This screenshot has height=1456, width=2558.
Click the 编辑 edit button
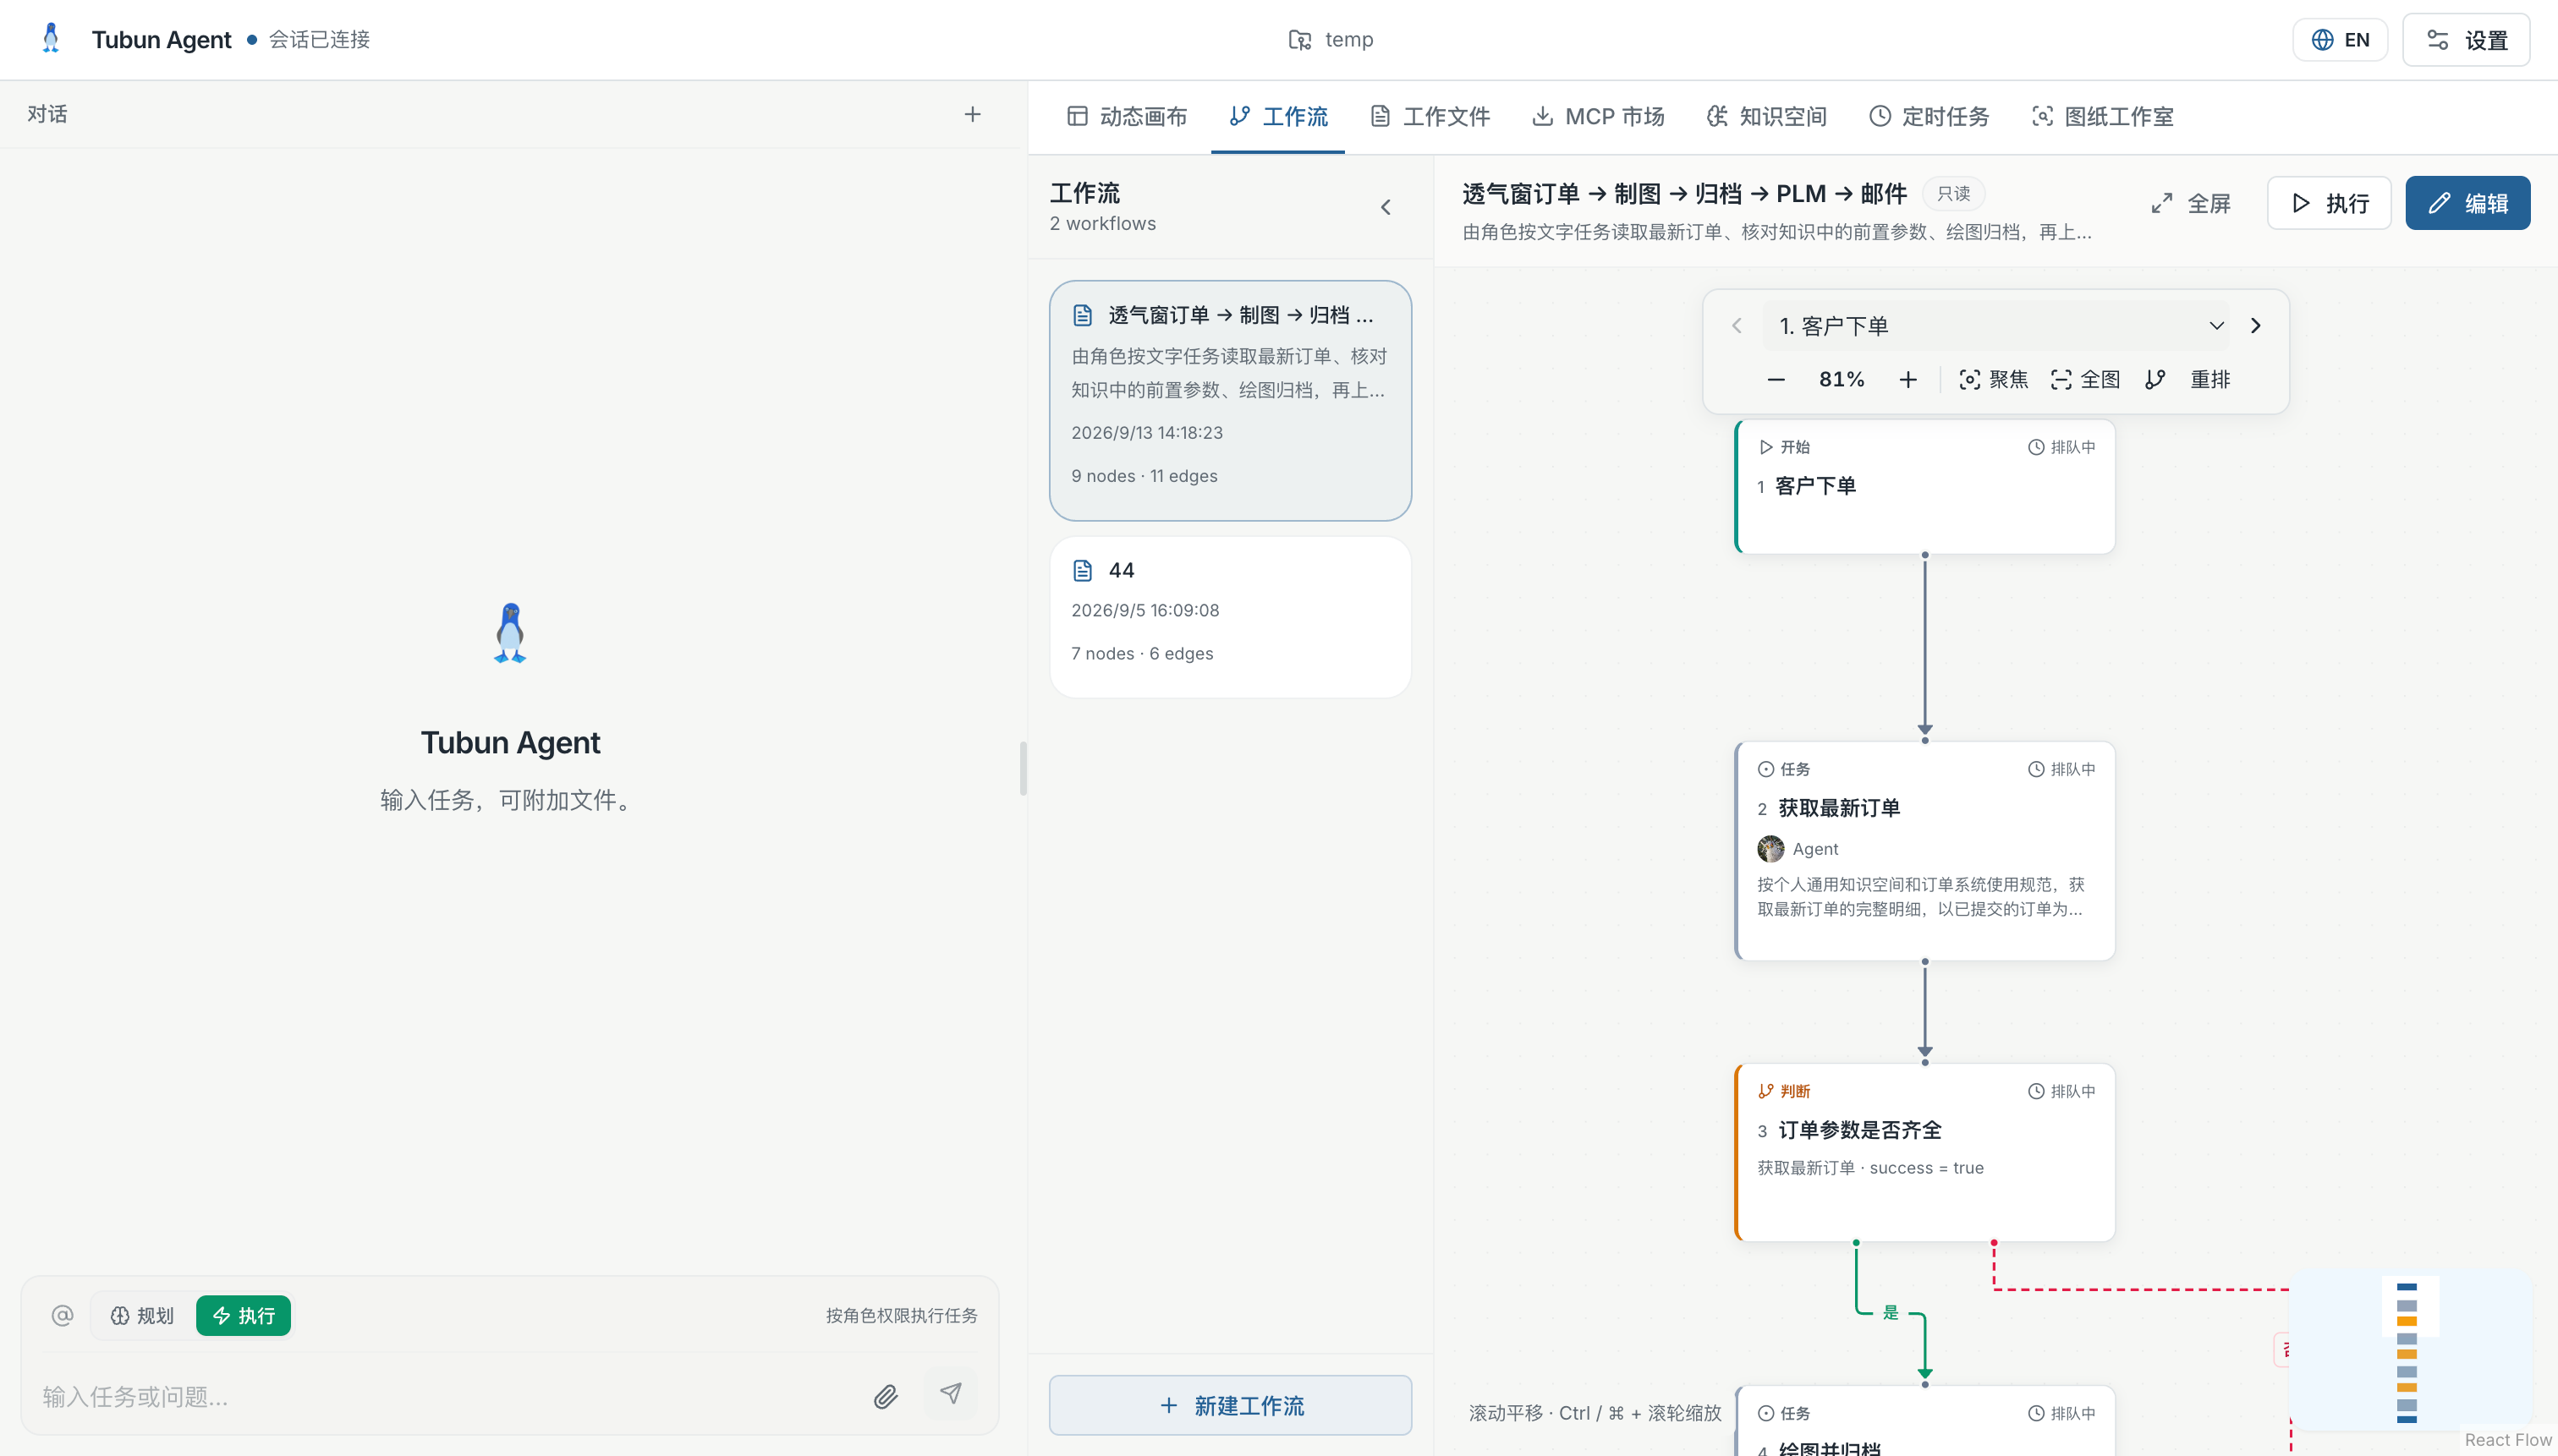click(2467, 203)
